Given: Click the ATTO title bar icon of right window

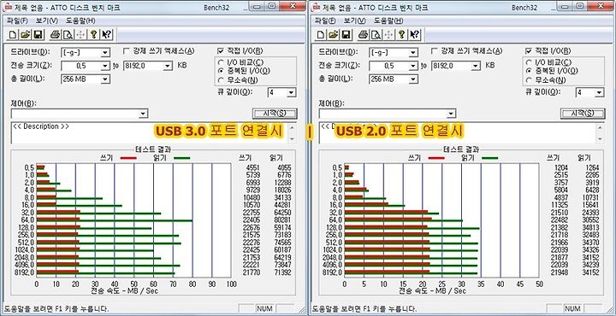Looking at the screenshot, I should click(x=316, y=7).
